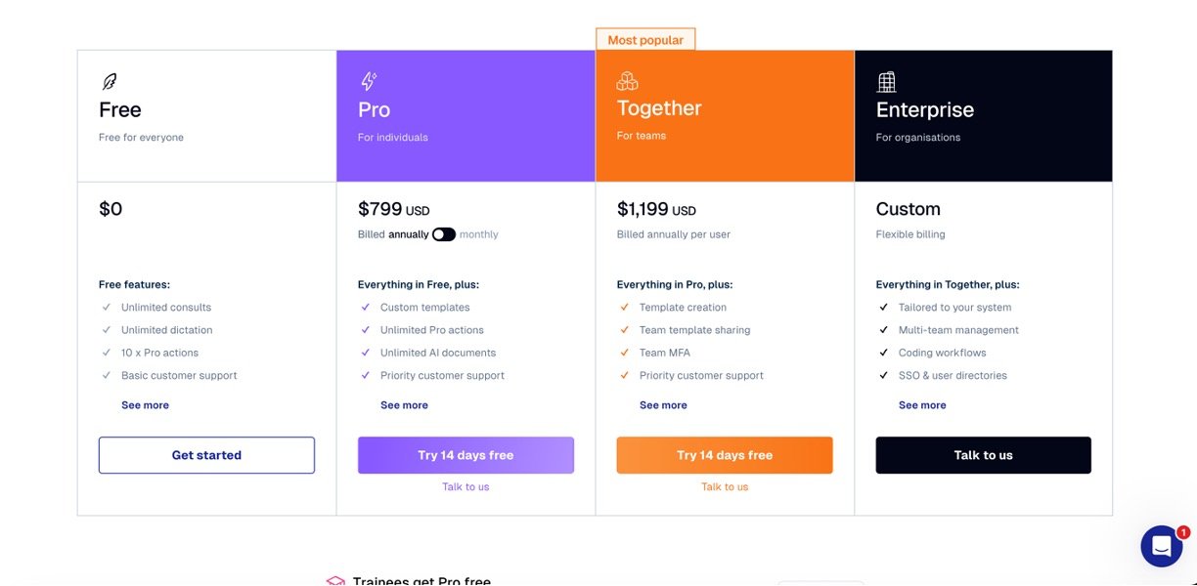Expand See more under Enterprise plan

point(922,405)
